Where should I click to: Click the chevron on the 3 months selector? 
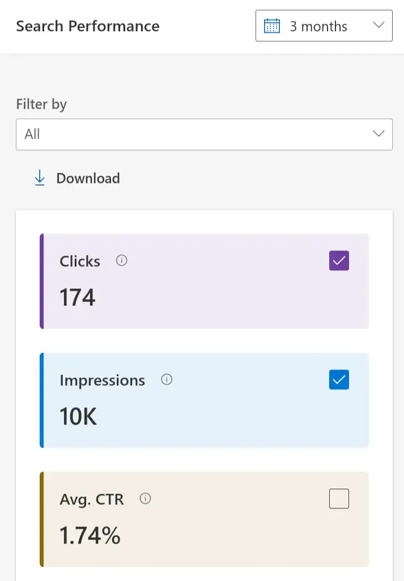point(379,26)
